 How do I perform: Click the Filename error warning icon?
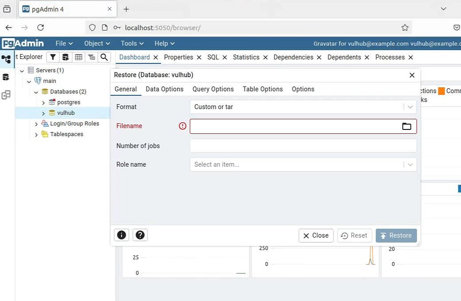coord(182,126)
